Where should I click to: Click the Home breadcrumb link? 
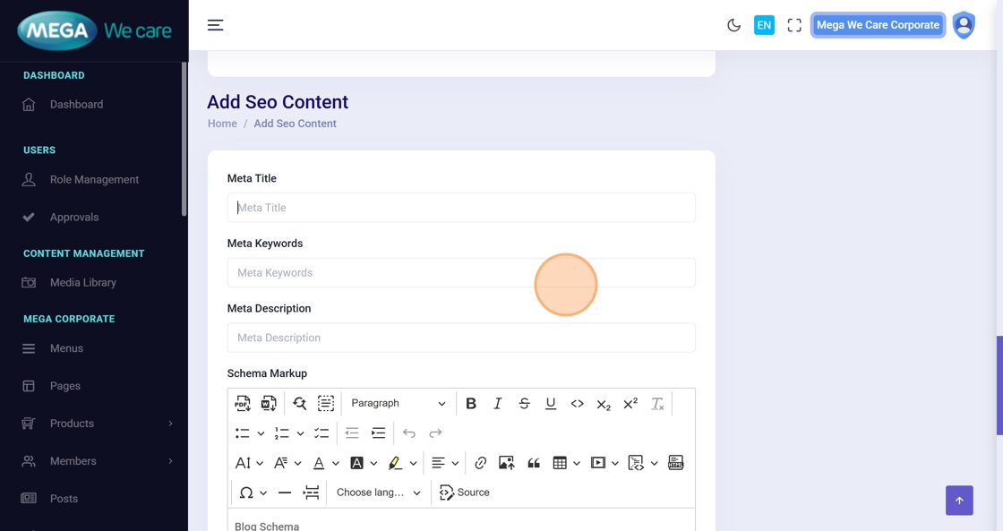click(x=222, y=124)
